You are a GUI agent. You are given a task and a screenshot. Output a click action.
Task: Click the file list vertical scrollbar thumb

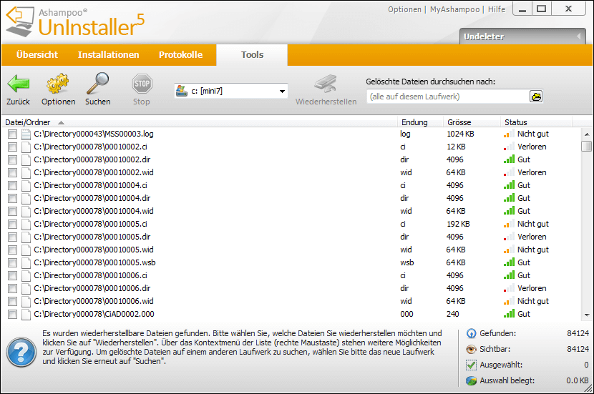pos(586,146)
